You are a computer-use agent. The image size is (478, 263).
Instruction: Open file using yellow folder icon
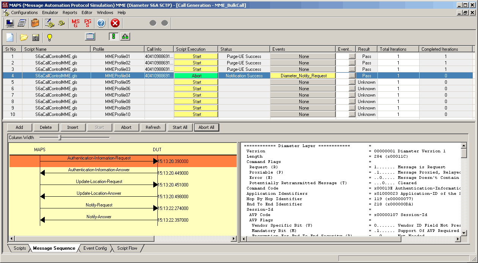pyautogui.click(x=24, y=37)
